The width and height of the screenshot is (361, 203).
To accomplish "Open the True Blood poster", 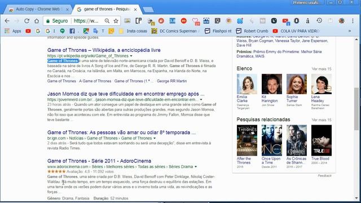I will coord(322,140).
